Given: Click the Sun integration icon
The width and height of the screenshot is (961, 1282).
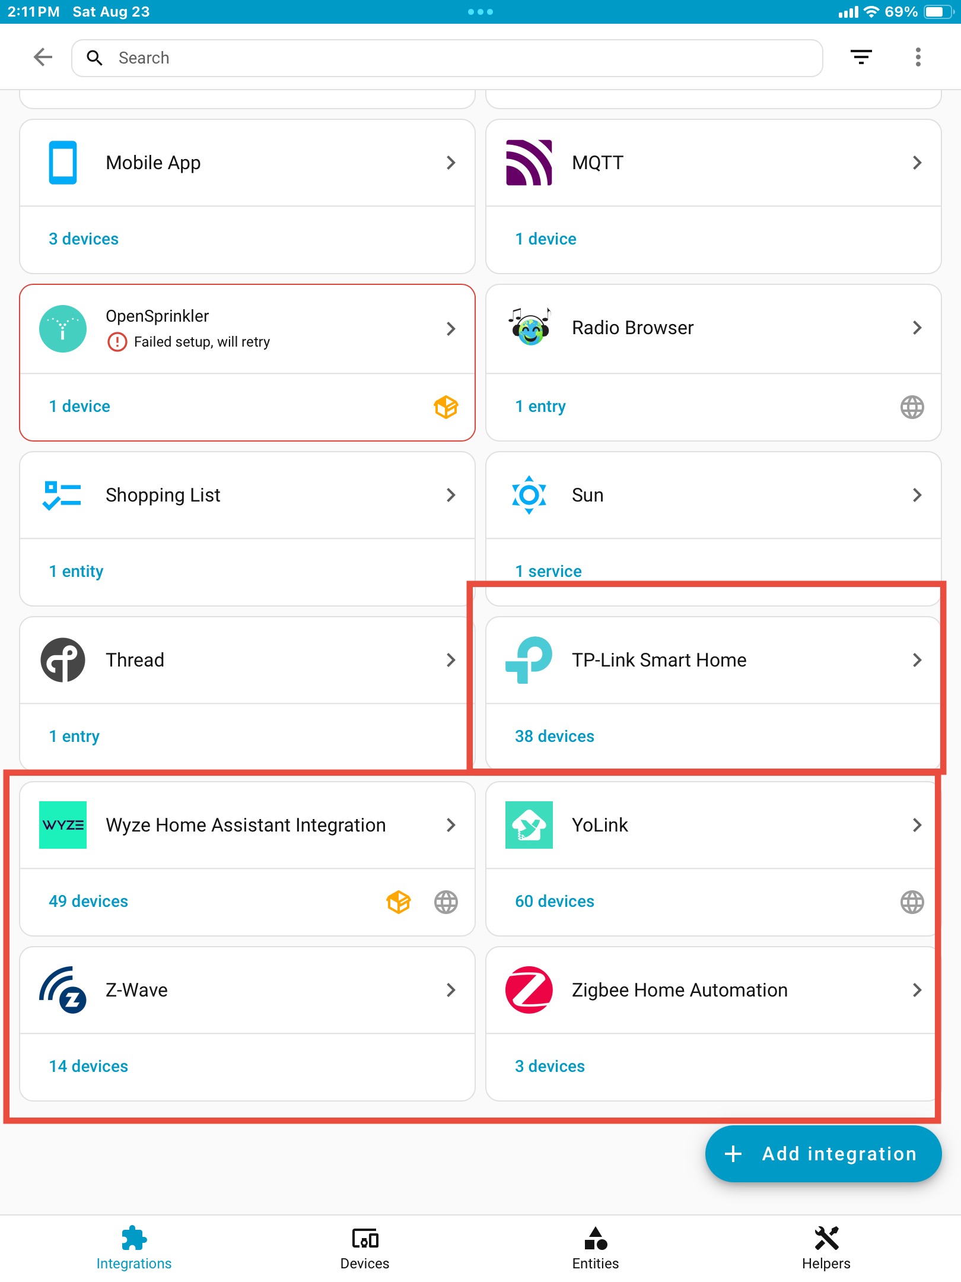Looking at the screenshot, I should [x=529, y=495].
